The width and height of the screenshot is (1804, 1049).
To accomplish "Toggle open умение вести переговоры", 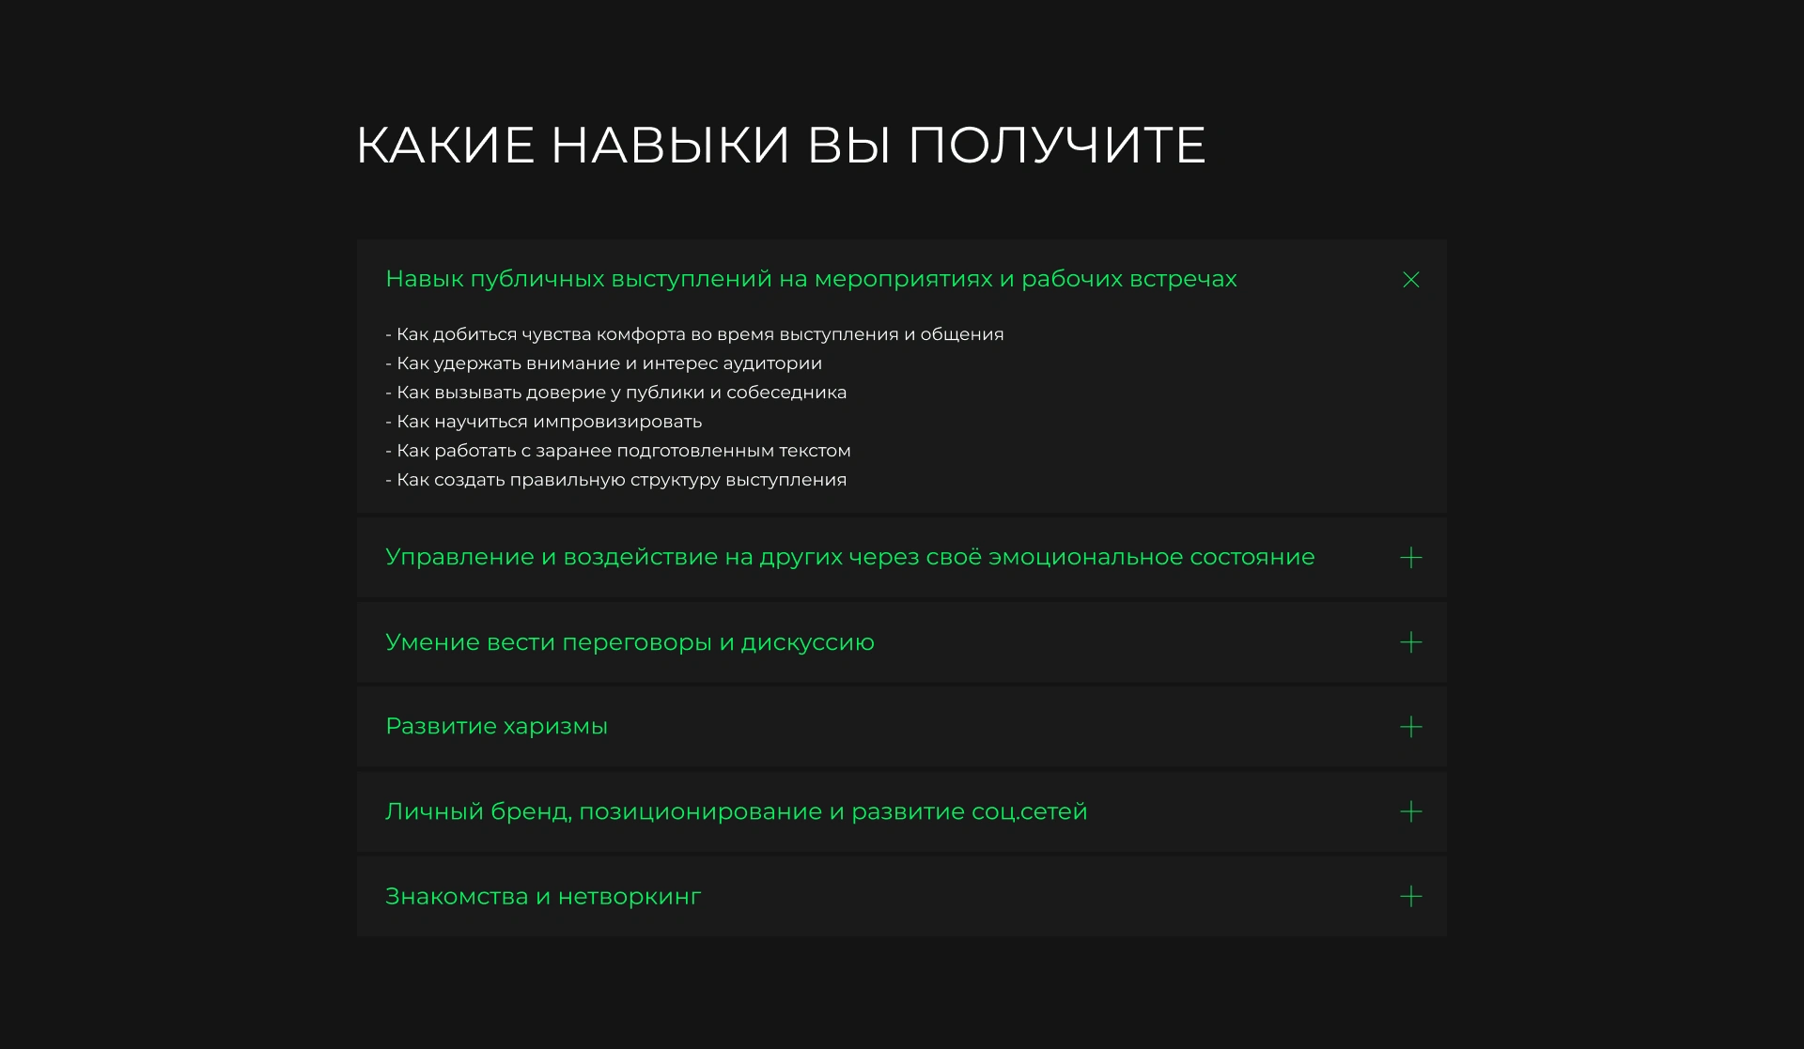I will point(1408,640).
